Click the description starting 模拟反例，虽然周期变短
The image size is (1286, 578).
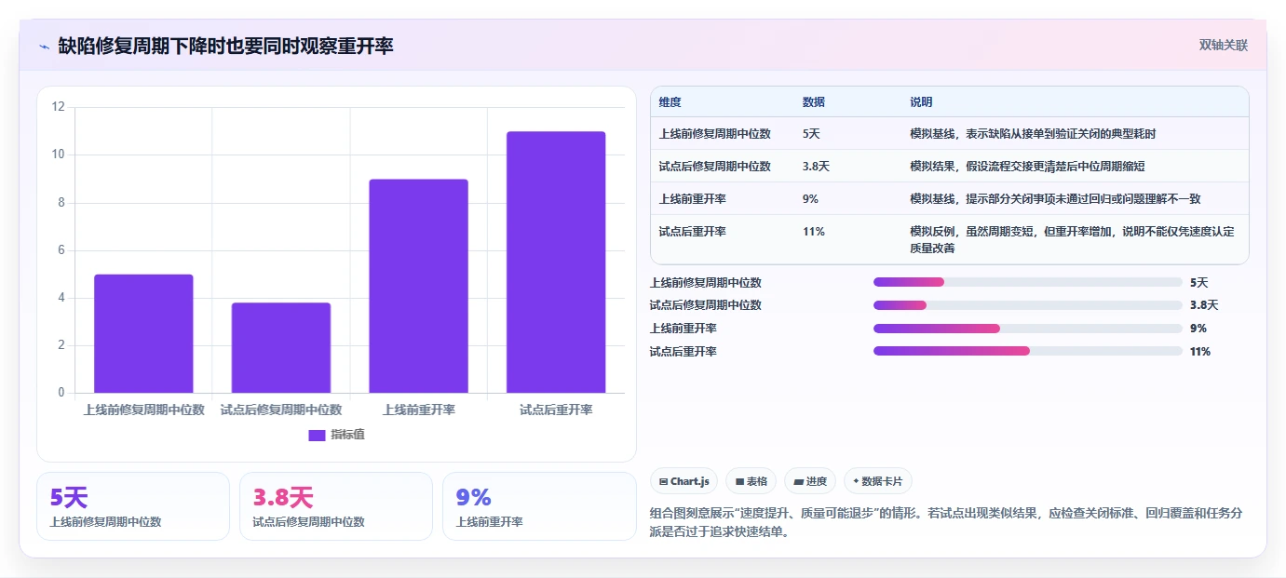[x=1072, y=240]
